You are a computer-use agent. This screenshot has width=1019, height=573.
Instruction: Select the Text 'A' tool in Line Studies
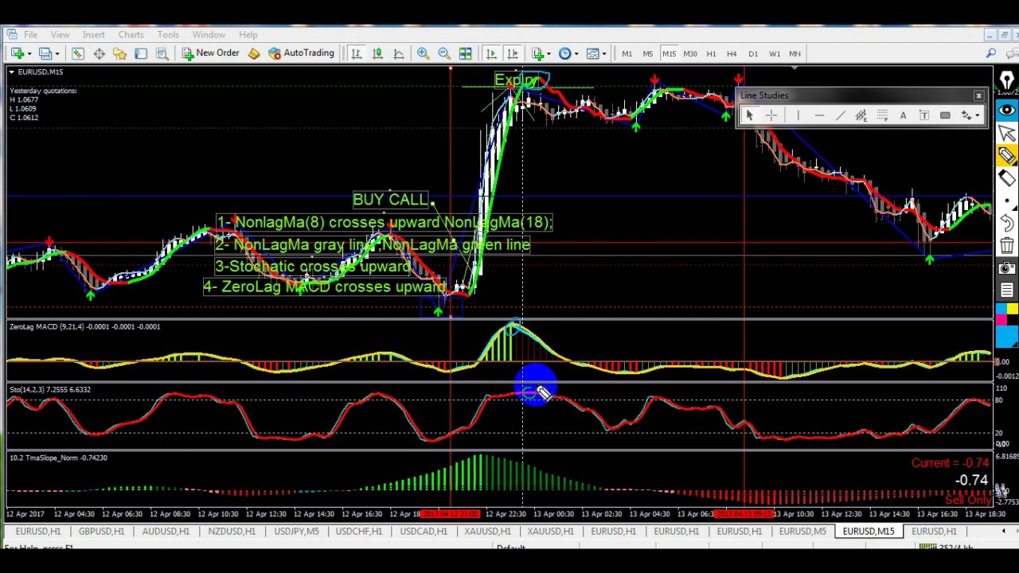point(903,116)
